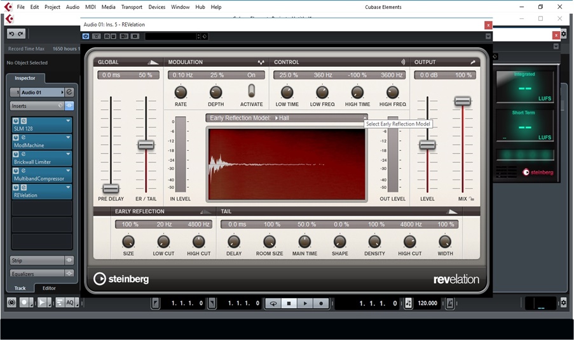Image resolution: width=574 pixels, height=340 pixels.
Task: Open the Hub menu
Action: click(200, 7)
